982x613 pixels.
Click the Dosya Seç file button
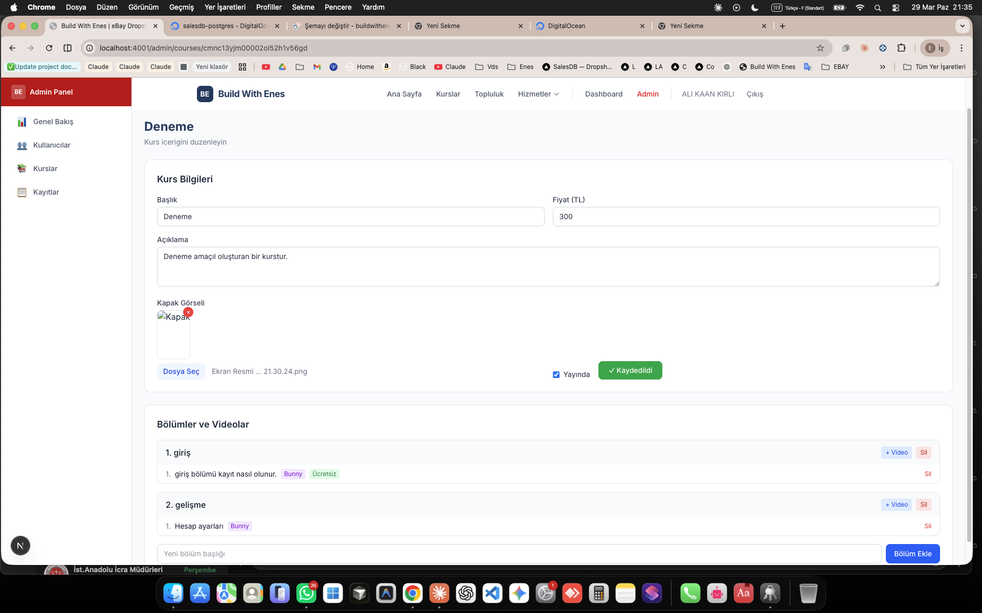point(181,371)
